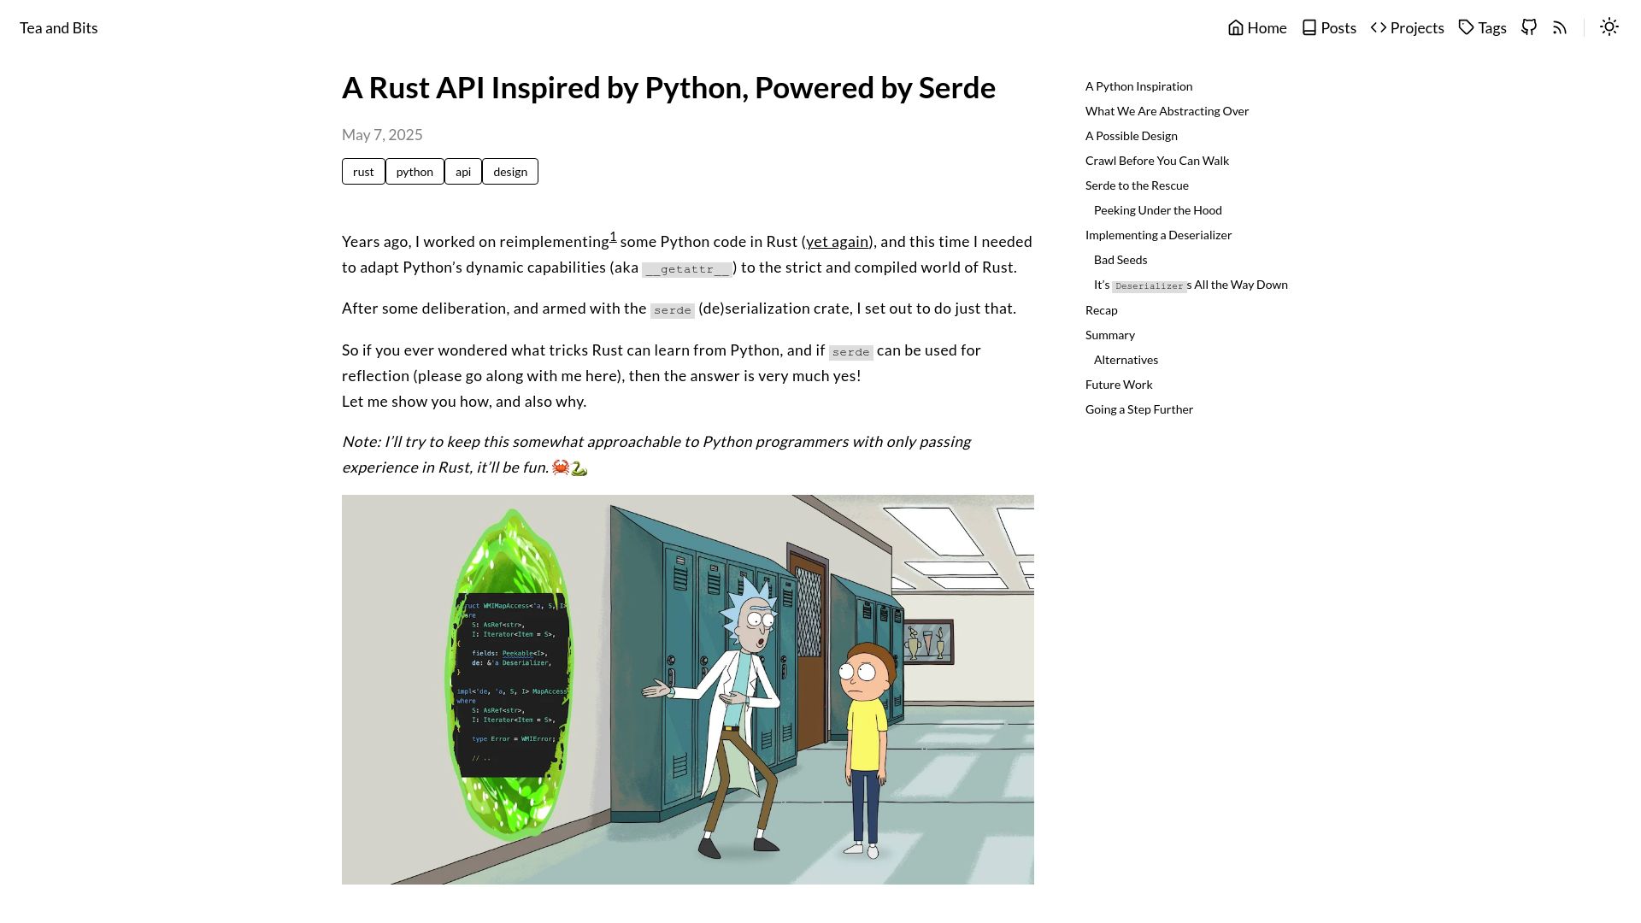Jump to 'Implementing a Deserializer' section
The image size is (1641, 923).
1158,235
